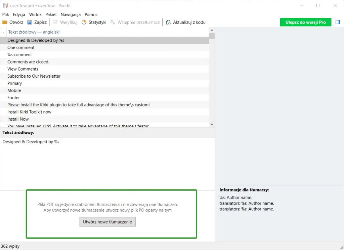Image resolution: width=344 pixels, height=250 pixels.
Task: Click the list scrollbar thumb
Action: [212, 36]
